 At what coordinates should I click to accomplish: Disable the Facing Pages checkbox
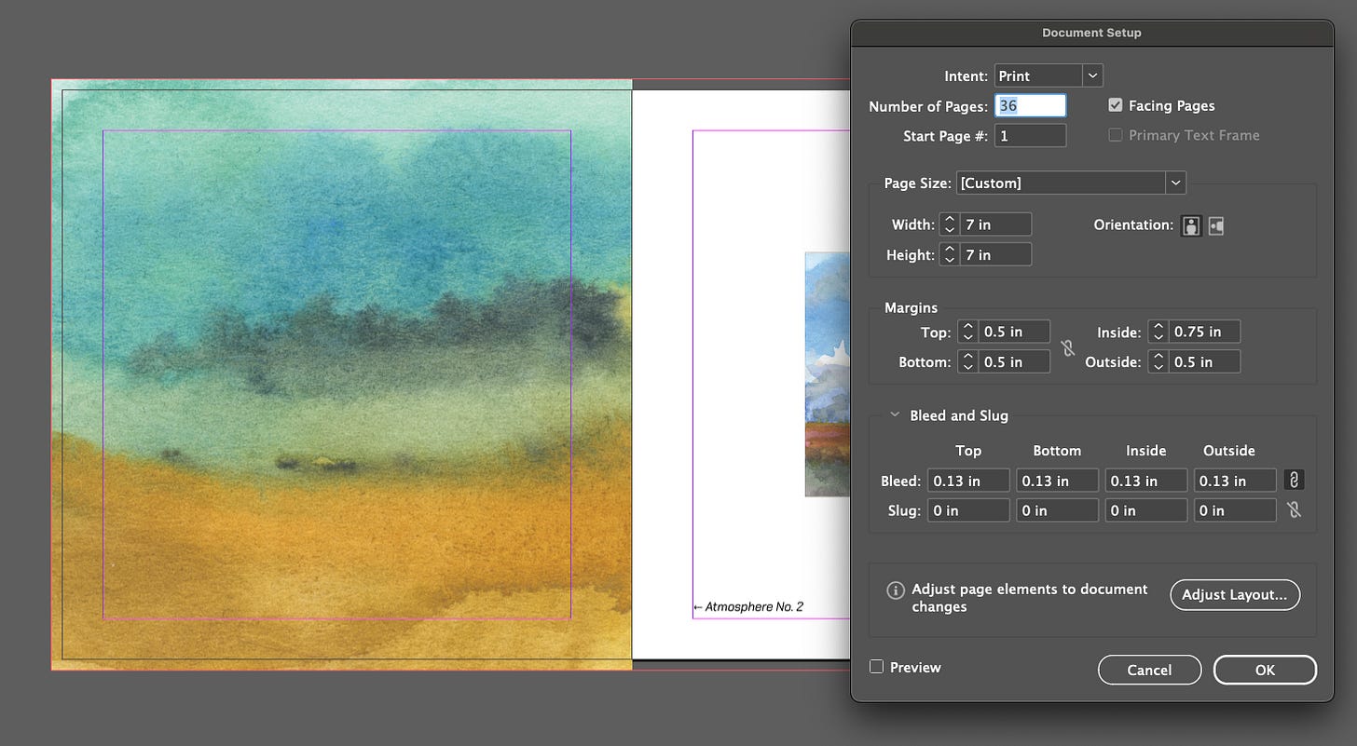pyautogui.click(x=1115, y=105)
